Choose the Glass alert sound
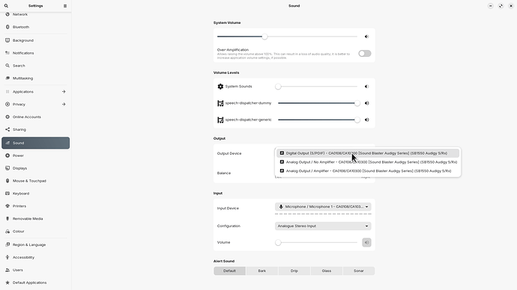The height and width of the screenshot is (290, 517). [327, 271]
